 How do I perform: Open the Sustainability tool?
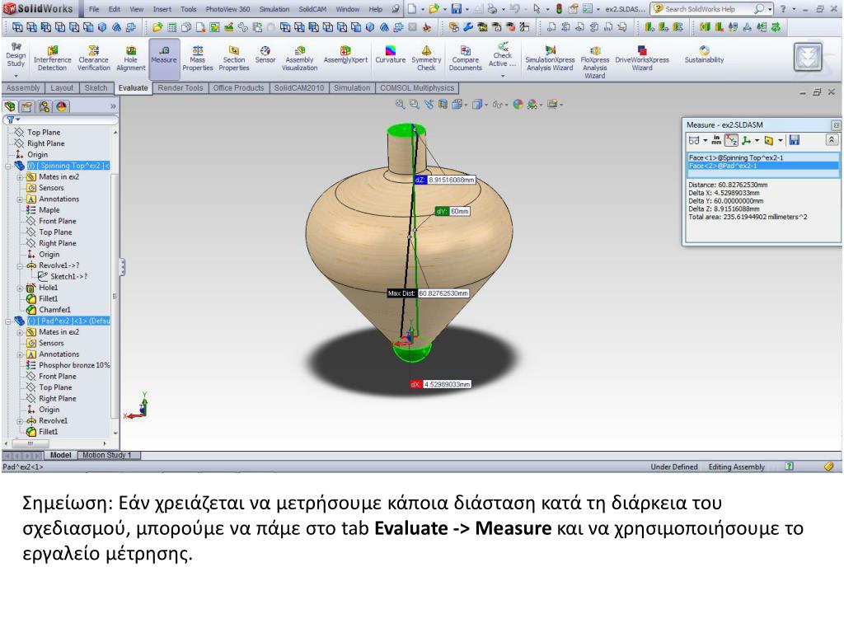coord(704,55)
